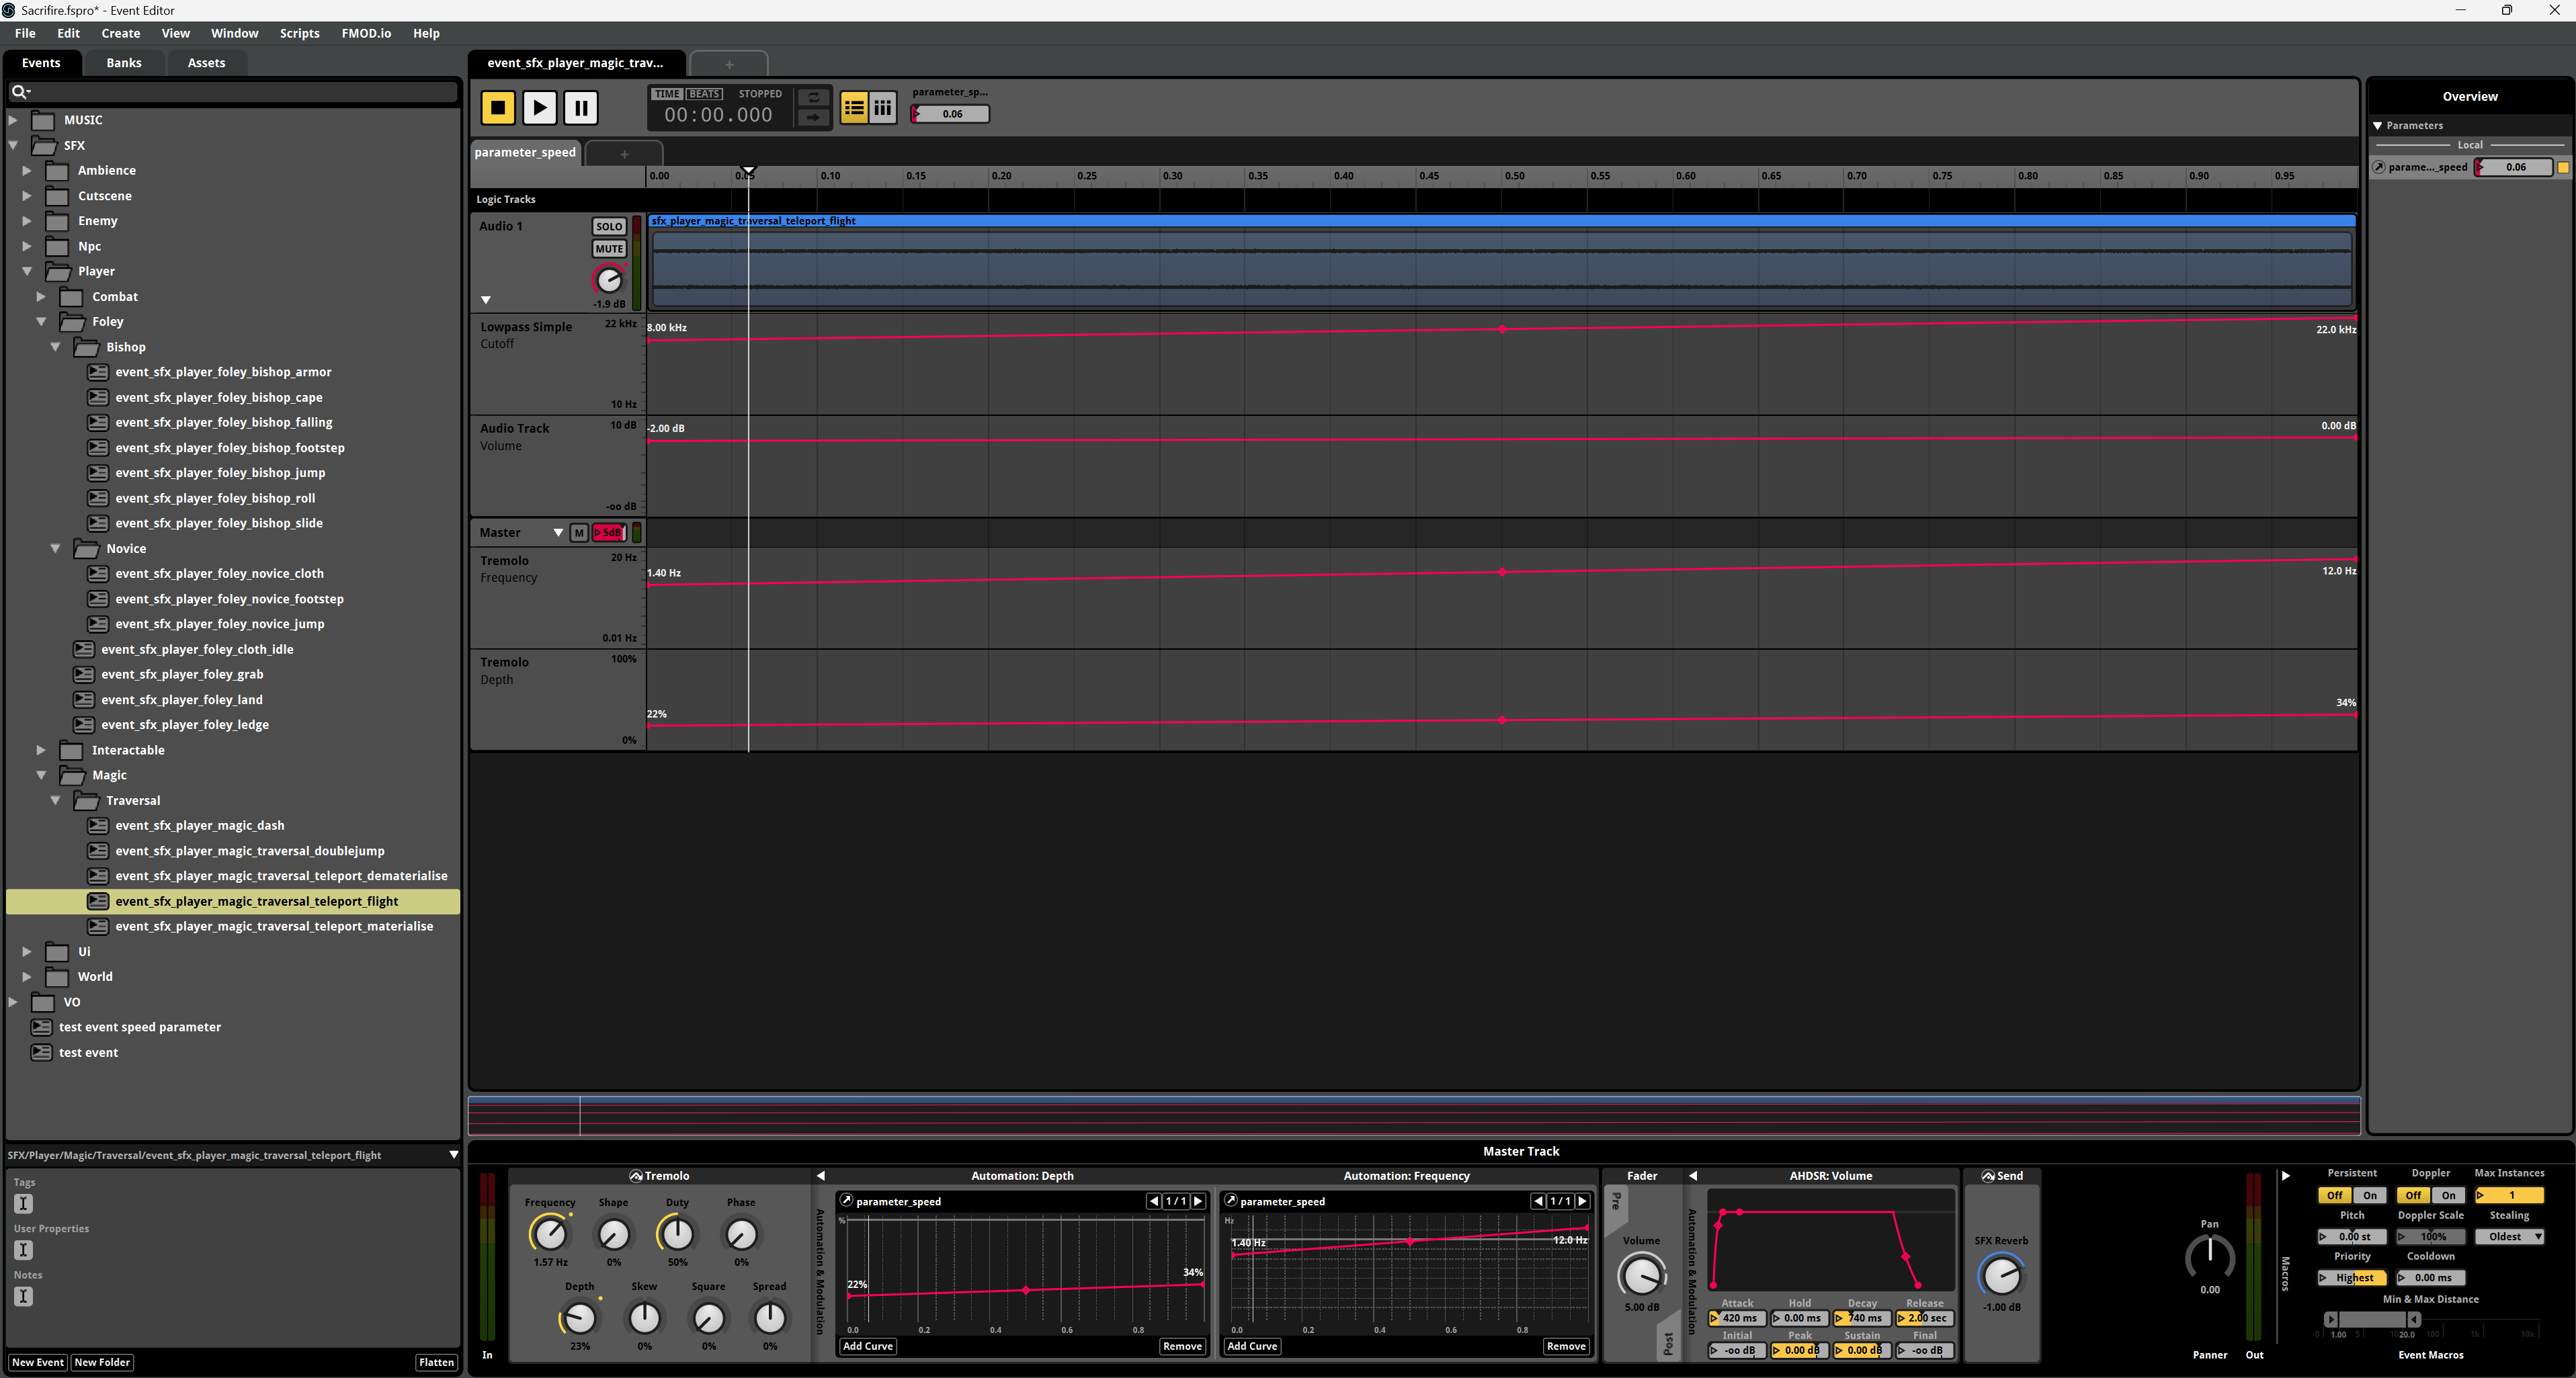Mute the Audio 1 track
2576x1378 pixels.
coord(609,249)
